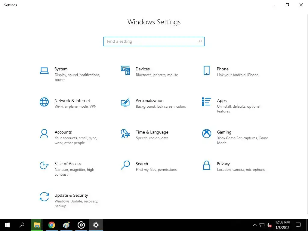The image size is (308, 231).
Task: Open taskbar search magnifier
Action: pos(22,225)
